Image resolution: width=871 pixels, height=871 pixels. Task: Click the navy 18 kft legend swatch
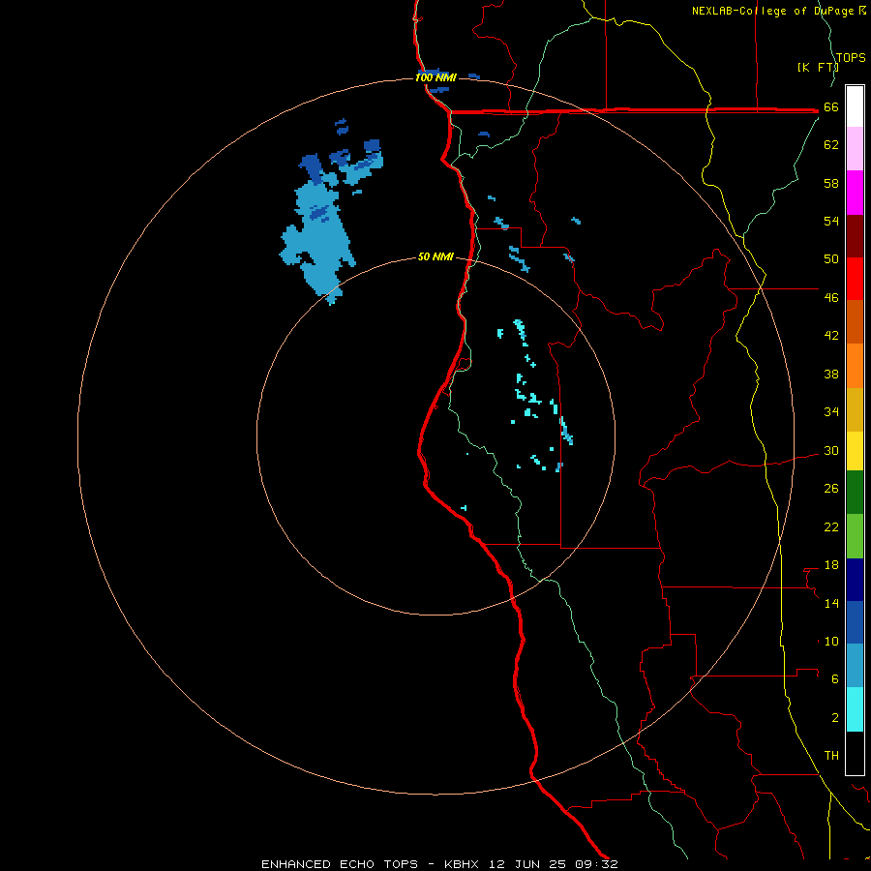855,580
